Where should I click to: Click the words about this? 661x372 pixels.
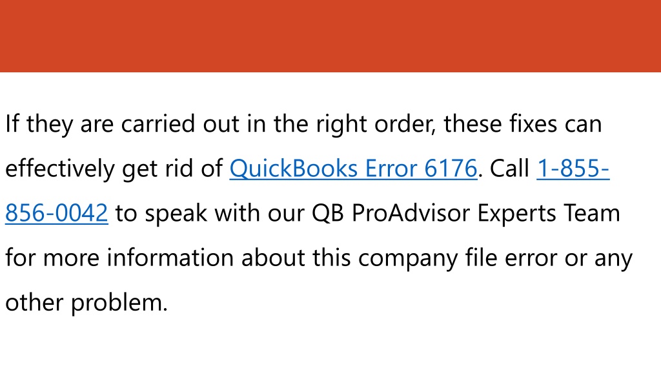click(296, 257)
